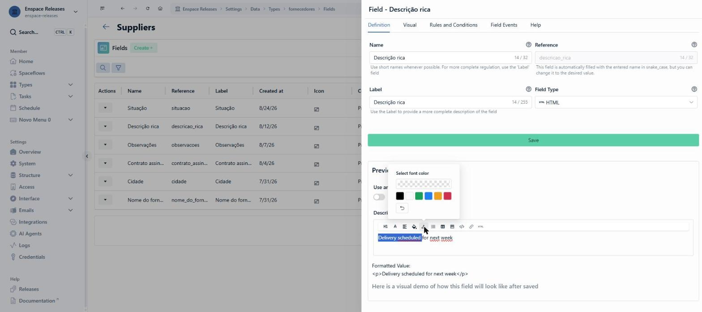Screen dimensions: 702x312
Task: Open the Field Type HTML dropdown
Action: point(616,102)
